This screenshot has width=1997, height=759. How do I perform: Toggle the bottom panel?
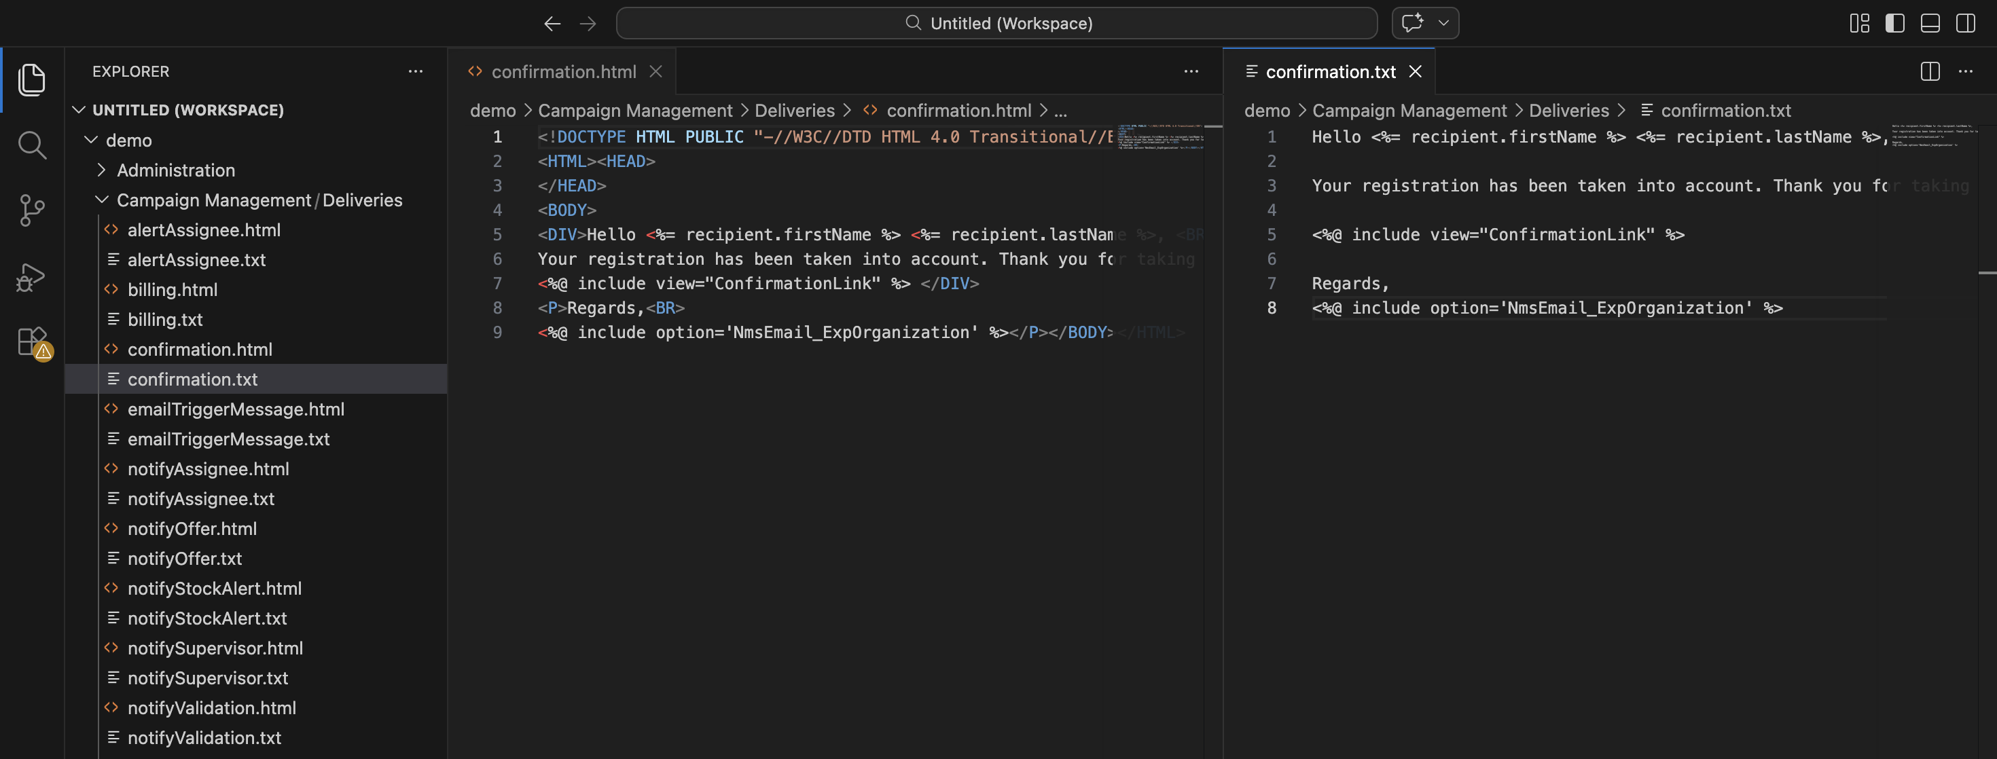coord(1930,23)
